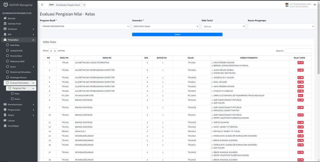Click the 0/1 badge for IFB1901A

[x=300, y=131]
